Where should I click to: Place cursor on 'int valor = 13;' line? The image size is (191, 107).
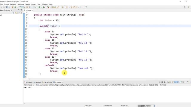[50, 21]
